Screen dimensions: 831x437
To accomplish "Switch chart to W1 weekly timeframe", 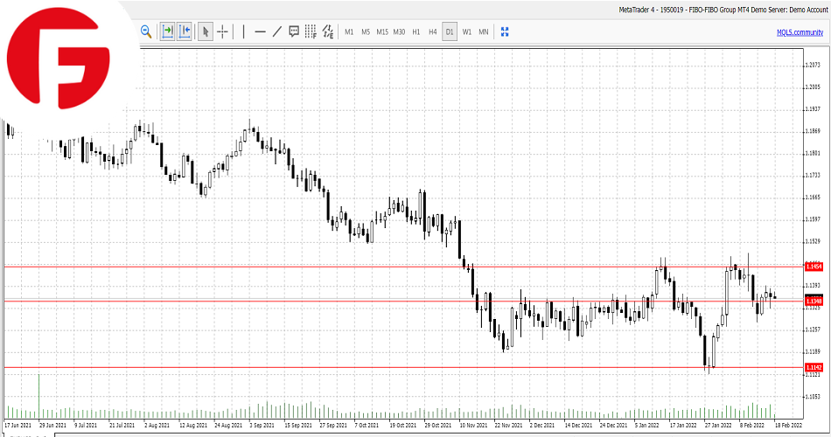I will (x=467, y=32).
